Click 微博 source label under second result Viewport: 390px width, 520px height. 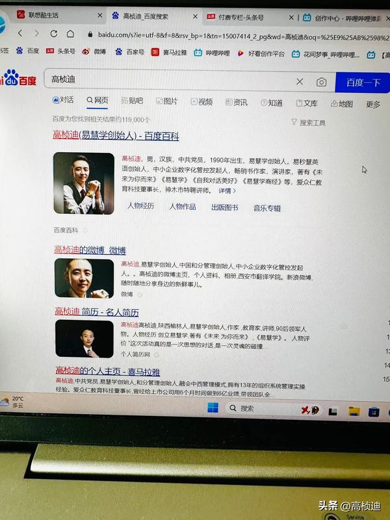click(127, 294)
